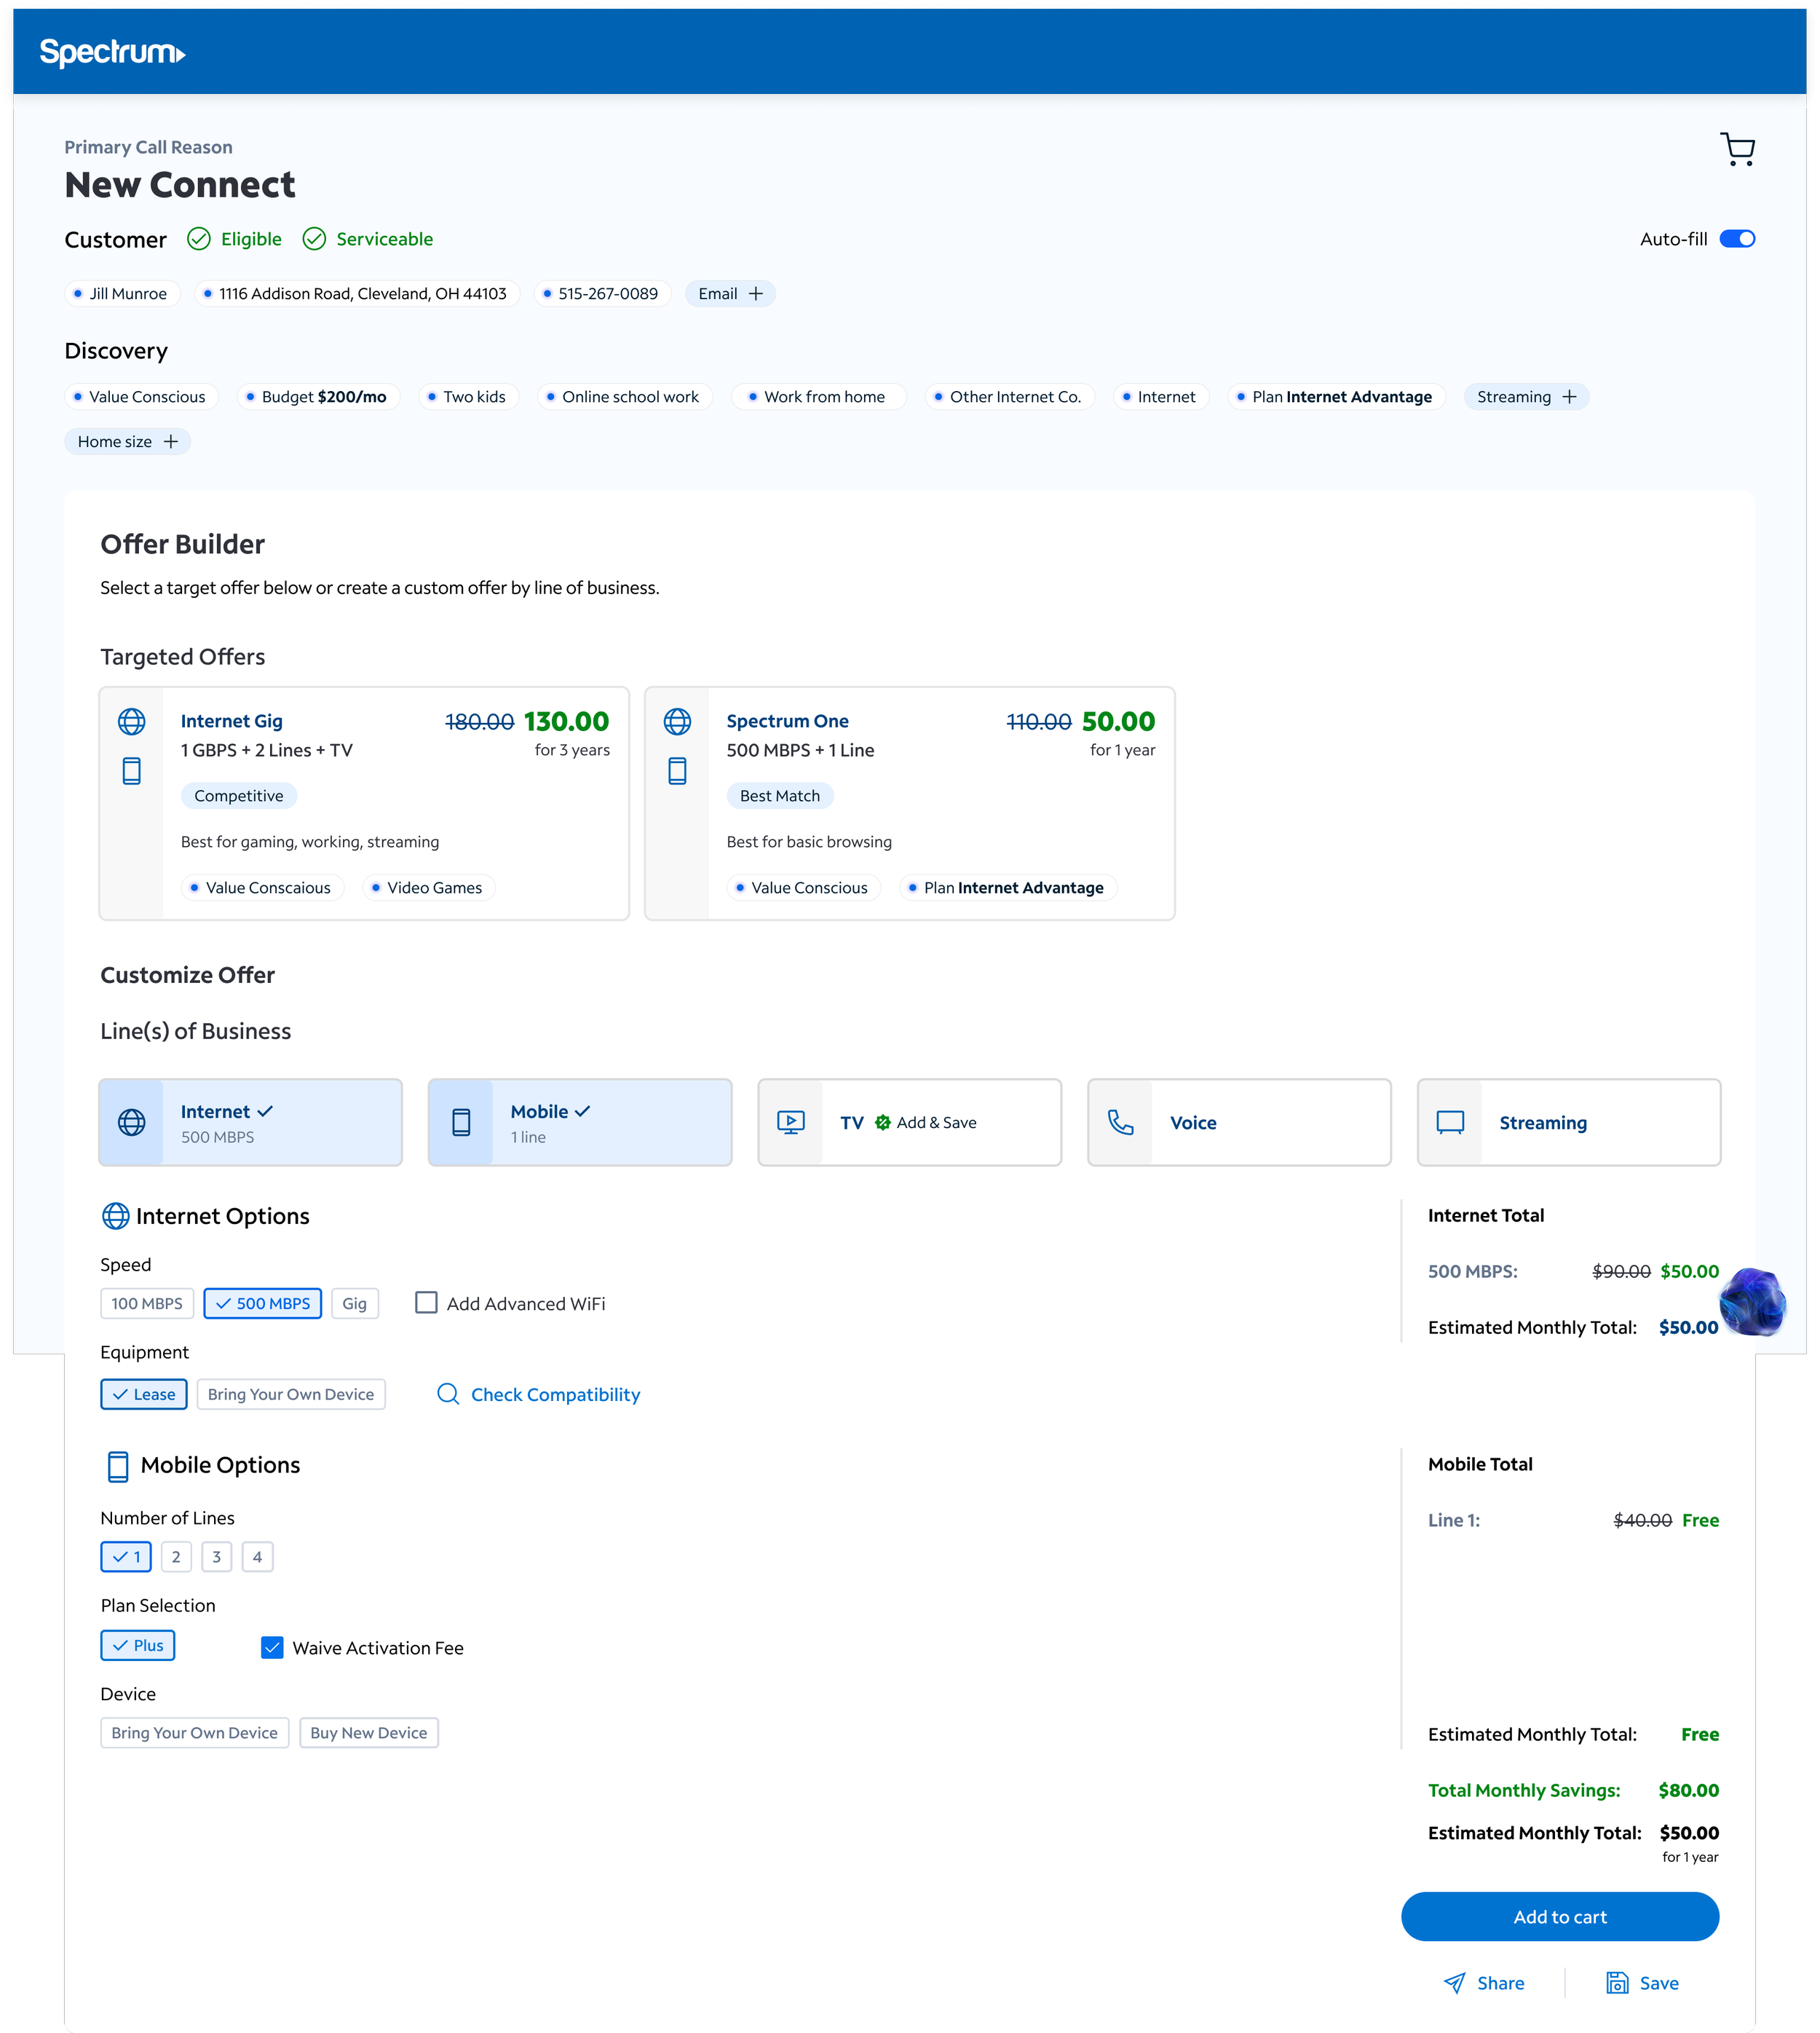Select 100 MBPS speed option
1820x2033 pixels.
(x=147, y=1303)
